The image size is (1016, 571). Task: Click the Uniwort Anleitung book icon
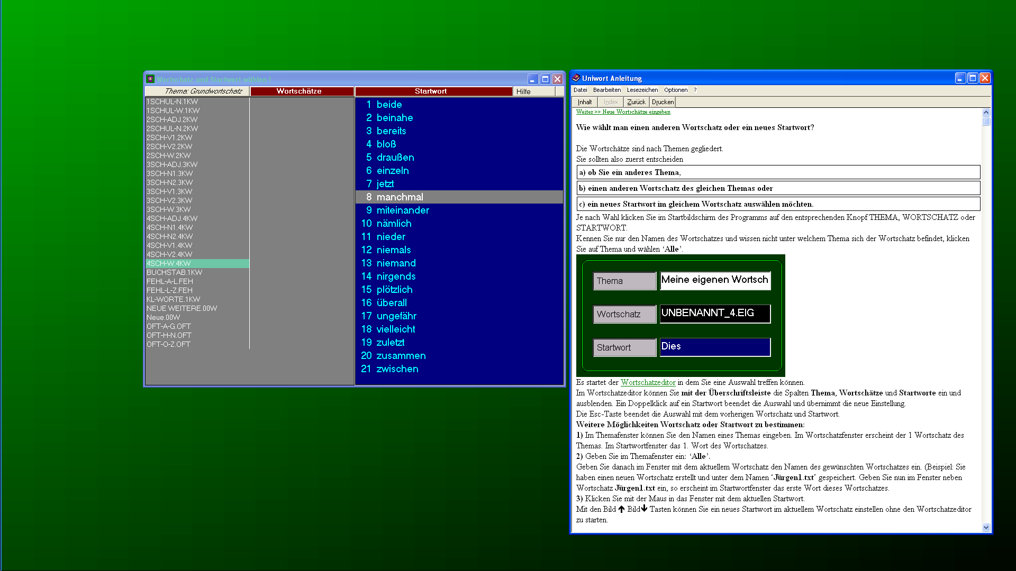[576, 78]
